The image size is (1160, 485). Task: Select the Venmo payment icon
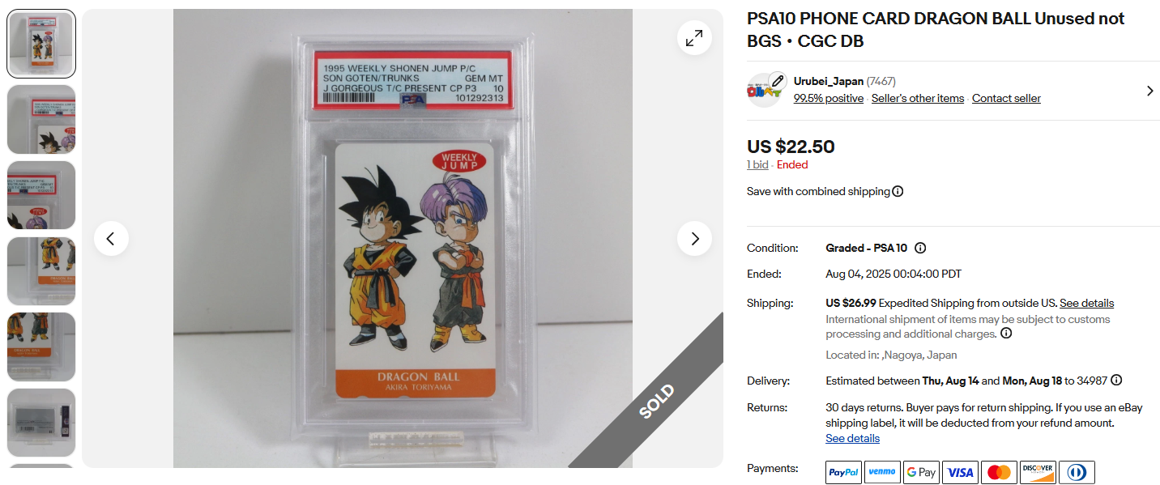pos(882,472)
